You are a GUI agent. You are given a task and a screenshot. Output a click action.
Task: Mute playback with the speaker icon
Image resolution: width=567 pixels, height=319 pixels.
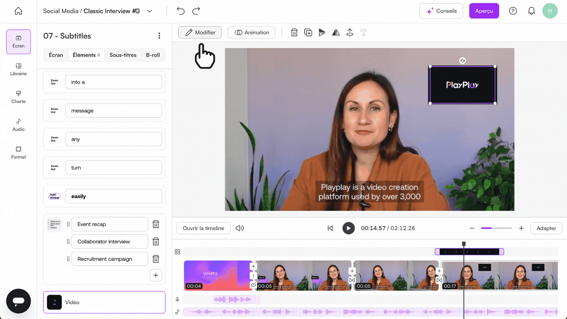[x=239, y=228]
